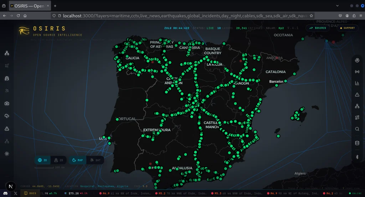Click the $OSIRIS button
This screenshot has height=197, width=365.
pyautogui.click(x=318, y=28)
